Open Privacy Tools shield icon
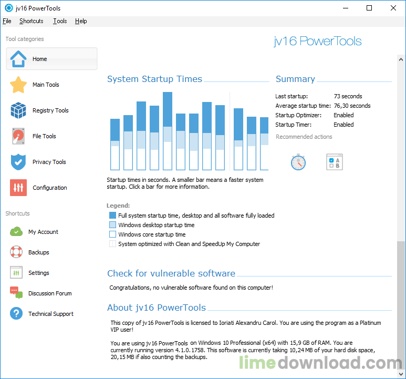The width and height of the screenshot is (406, 379). click(18, 162)
